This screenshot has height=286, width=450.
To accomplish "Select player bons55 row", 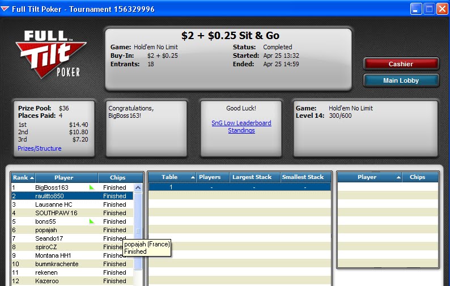I will click(73, 221).
